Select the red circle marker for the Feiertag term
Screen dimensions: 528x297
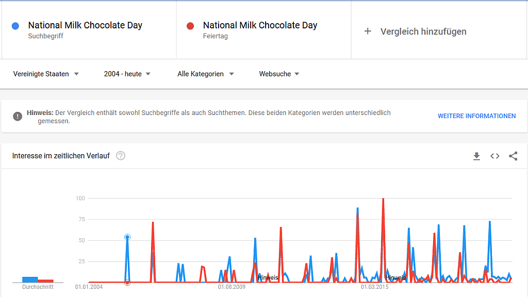click(190, 25)
